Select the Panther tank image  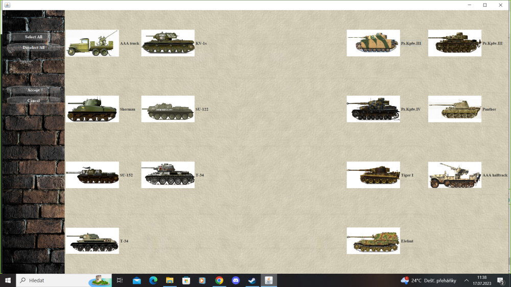click(455, 109)
